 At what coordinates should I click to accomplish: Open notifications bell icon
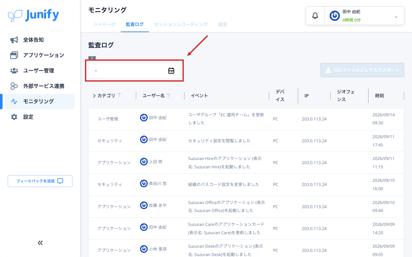(315, 16)
